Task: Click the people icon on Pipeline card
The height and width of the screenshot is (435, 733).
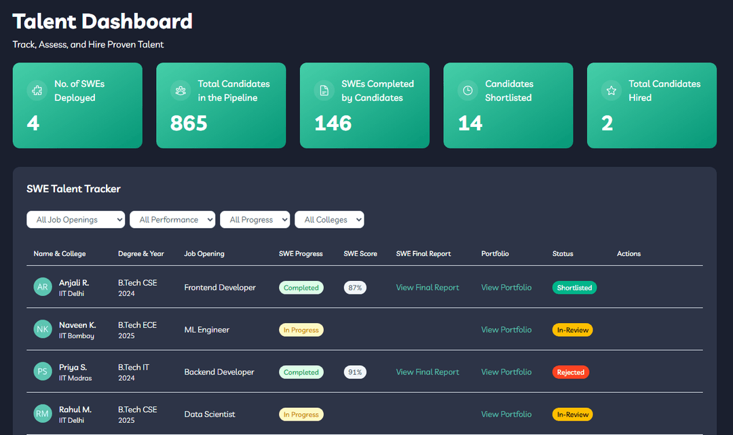Action: click(181, 91)
